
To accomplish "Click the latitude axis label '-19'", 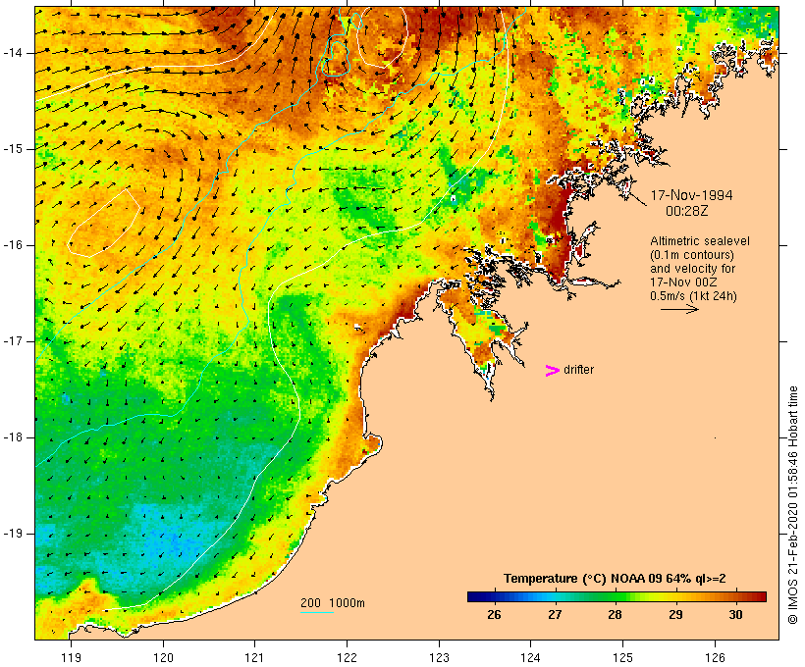I will point(13,534).
